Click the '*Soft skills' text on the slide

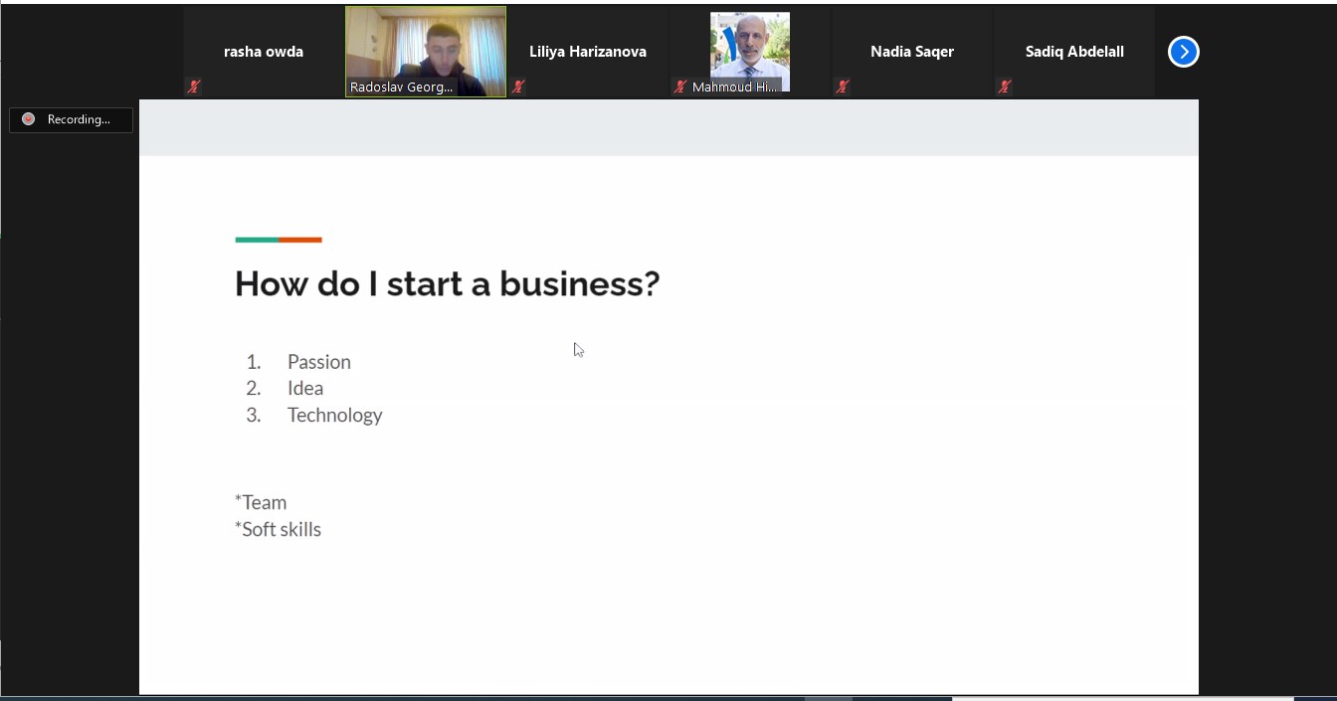pos(279,529)
